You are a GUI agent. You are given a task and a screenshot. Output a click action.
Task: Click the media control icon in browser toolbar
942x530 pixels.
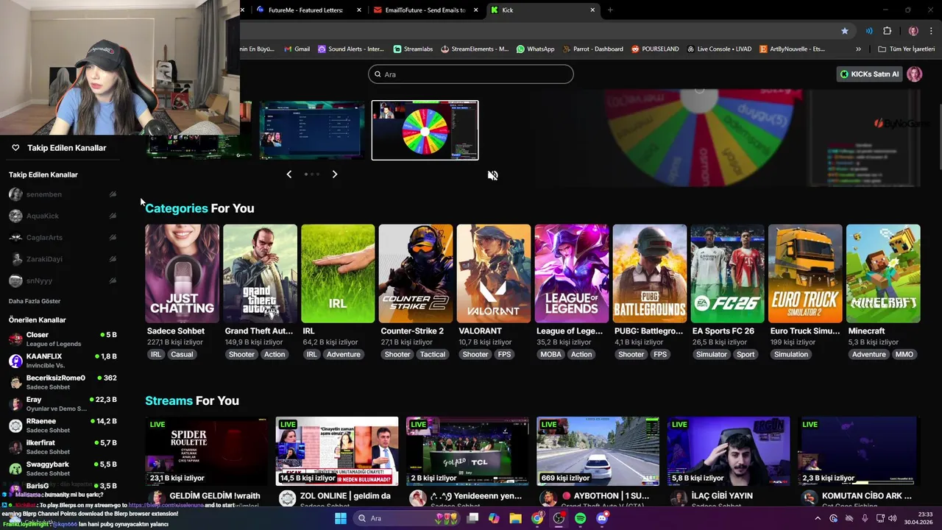[x=869, y=31]
